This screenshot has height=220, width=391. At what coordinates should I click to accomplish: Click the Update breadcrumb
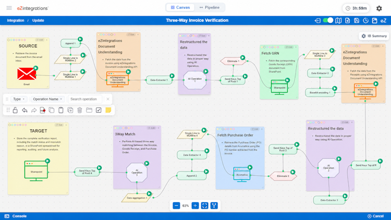click(38, 20)
